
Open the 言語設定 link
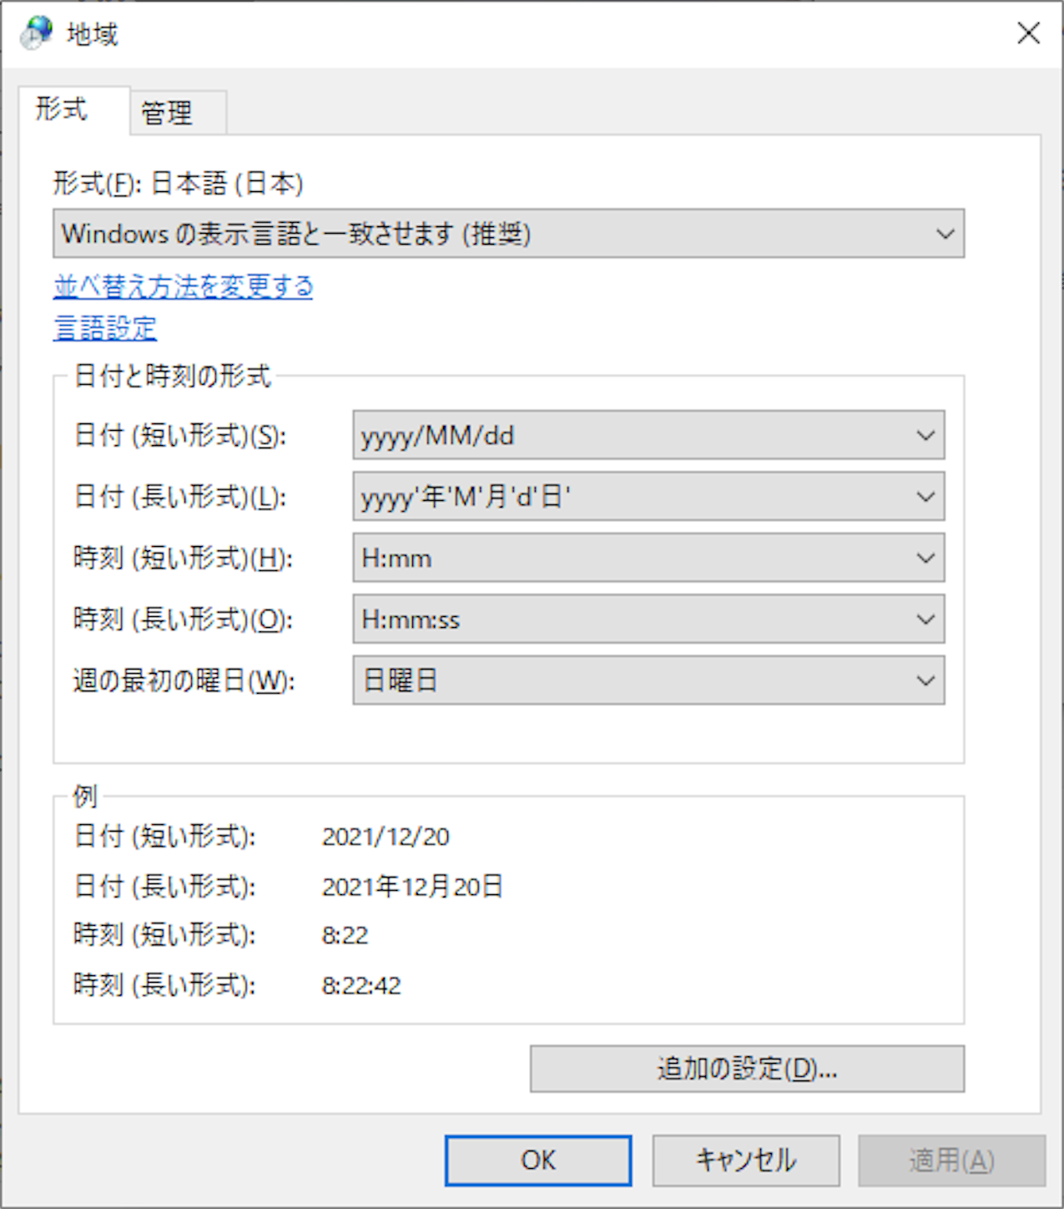104,329
